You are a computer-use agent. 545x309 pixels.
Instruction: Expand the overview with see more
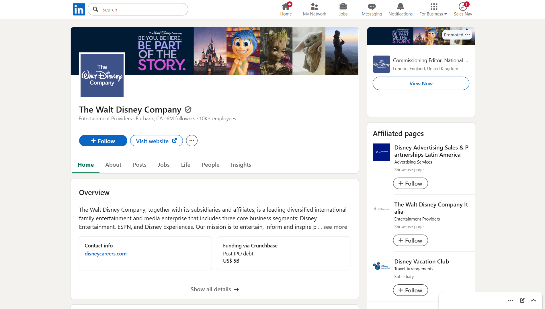pos(335,227)
